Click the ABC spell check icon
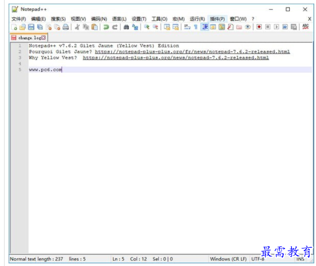 (x=306, y=27)
